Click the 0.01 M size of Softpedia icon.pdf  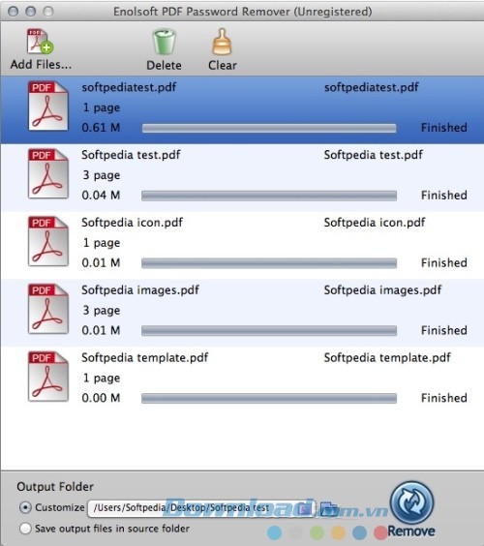coord(101,262)
